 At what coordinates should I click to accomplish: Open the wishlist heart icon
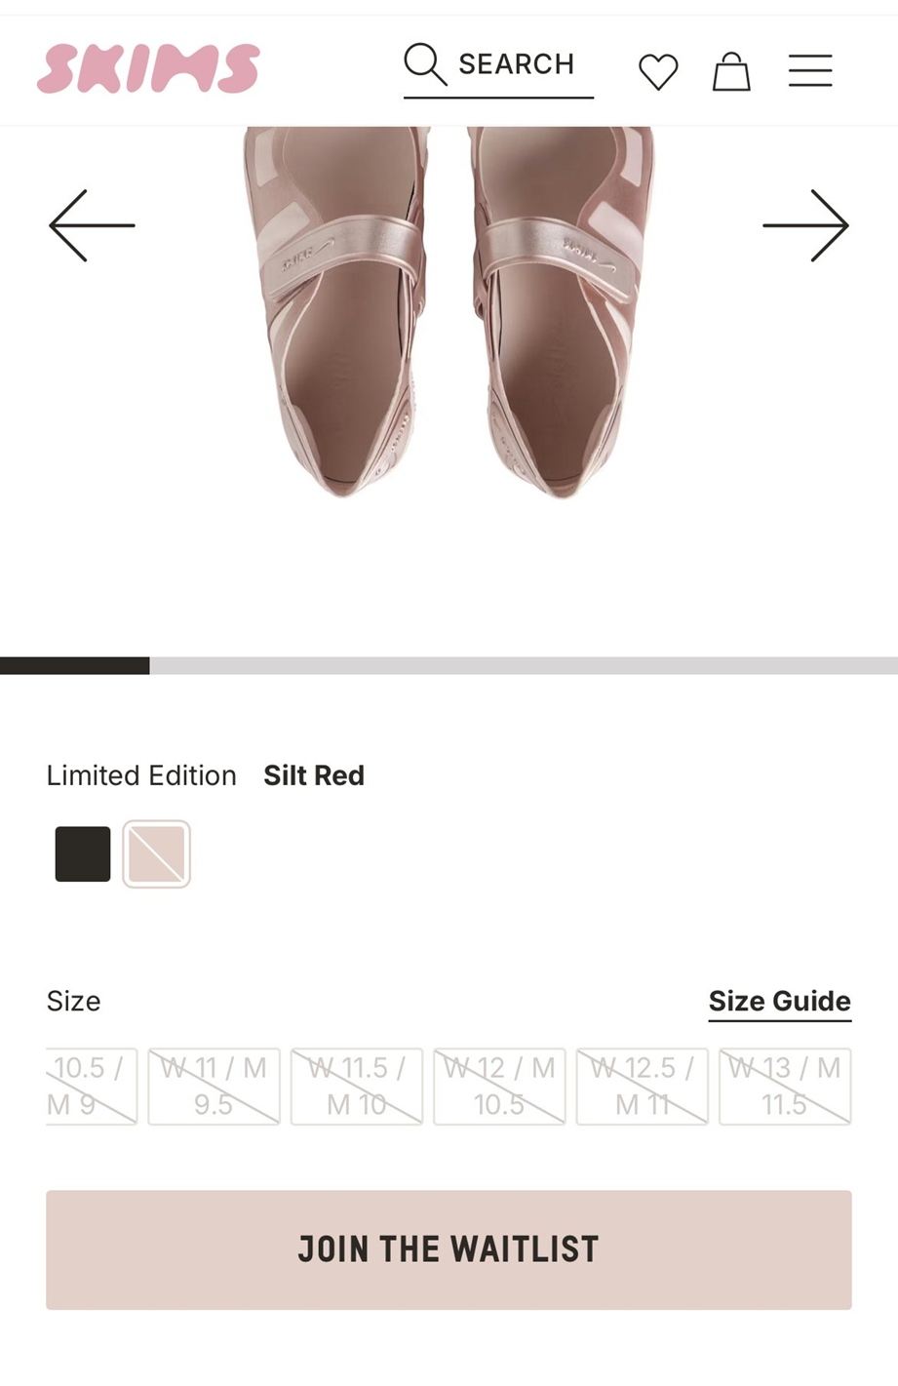[658, 72]
